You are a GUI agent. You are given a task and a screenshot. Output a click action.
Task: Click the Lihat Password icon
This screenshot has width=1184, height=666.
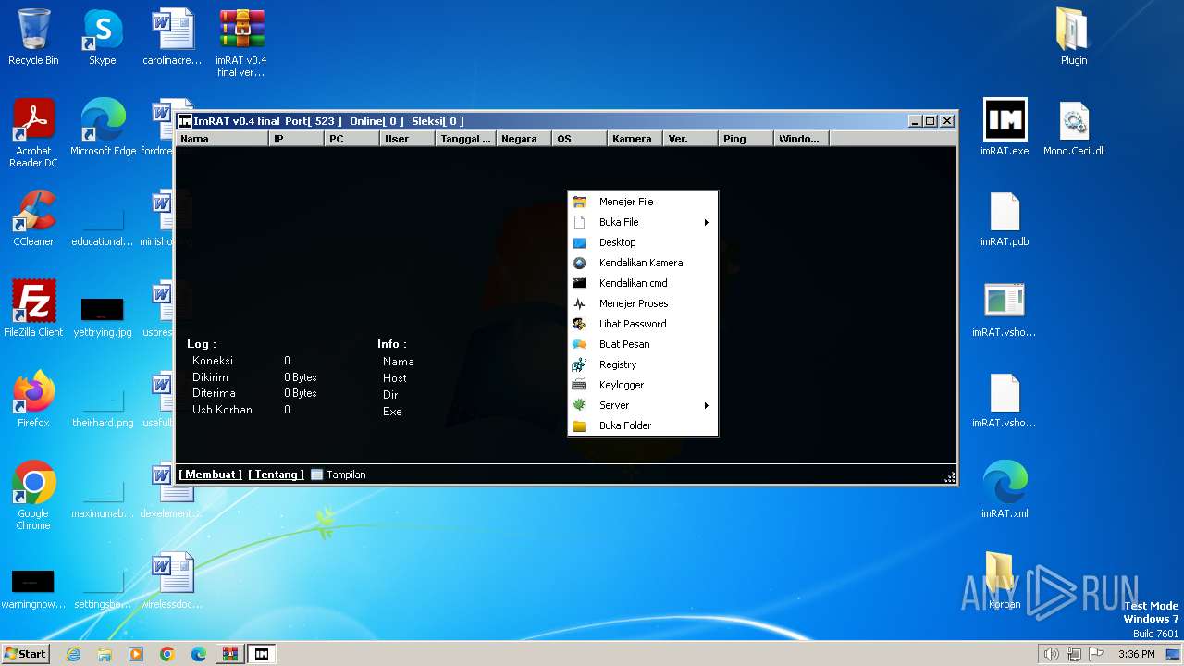(580, 324)
